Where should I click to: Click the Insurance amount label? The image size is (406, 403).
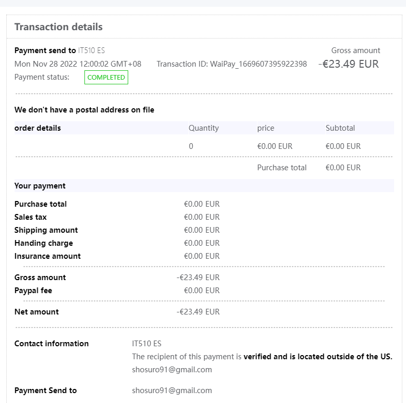[47, 256]
